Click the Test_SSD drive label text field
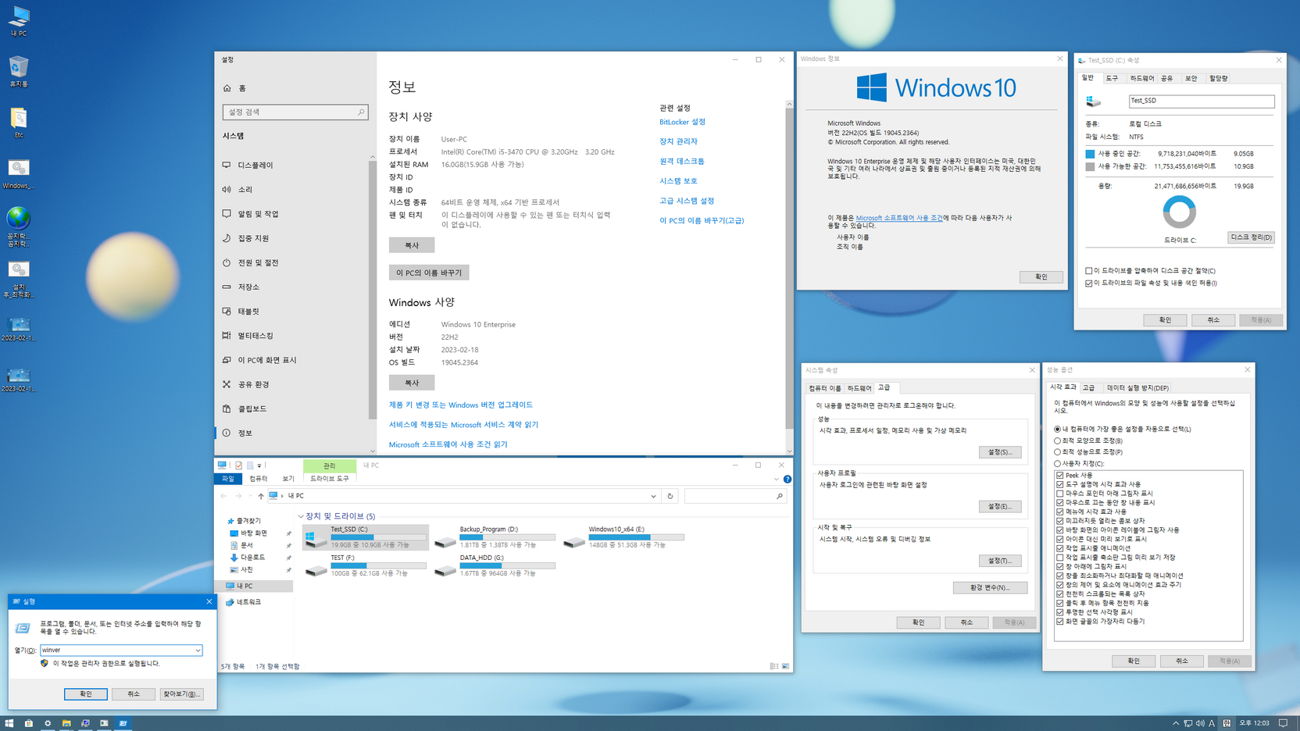This screenshot has width=1300, height=731. tap(1201, 101)
